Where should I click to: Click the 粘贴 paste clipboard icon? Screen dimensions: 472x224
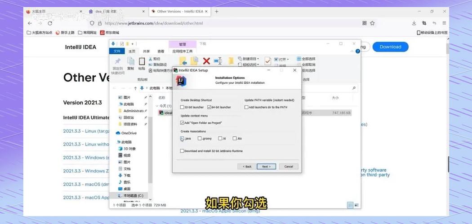(142, 61)
